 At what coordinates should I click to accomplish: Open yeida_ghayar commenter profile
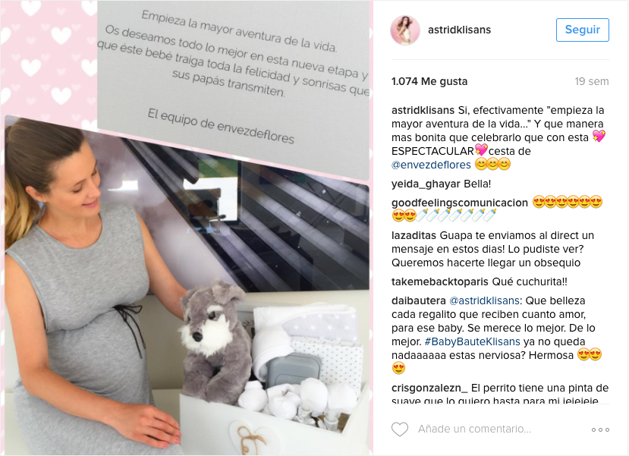[426, 184]
